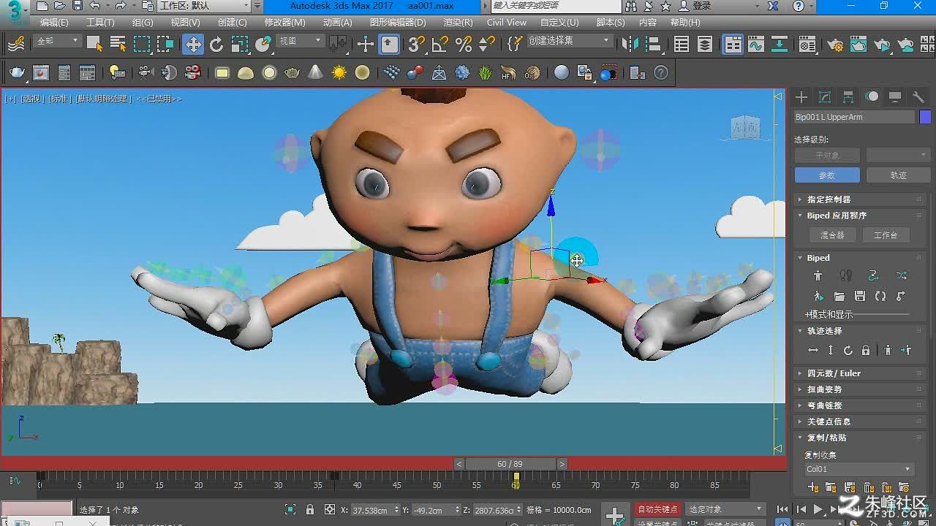
Task: Select the Select and Rotate tool
Action: [216, 45]
